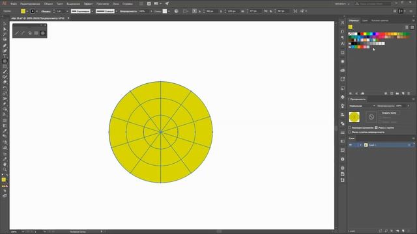Choose Arc tool in floating panel
This screenshot has height=234, width=417.
(23, 33)
